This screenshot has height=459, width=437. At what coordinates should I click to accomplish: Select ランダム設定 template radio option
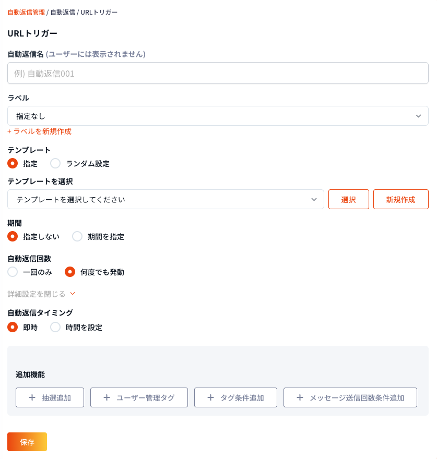point(56,163)
